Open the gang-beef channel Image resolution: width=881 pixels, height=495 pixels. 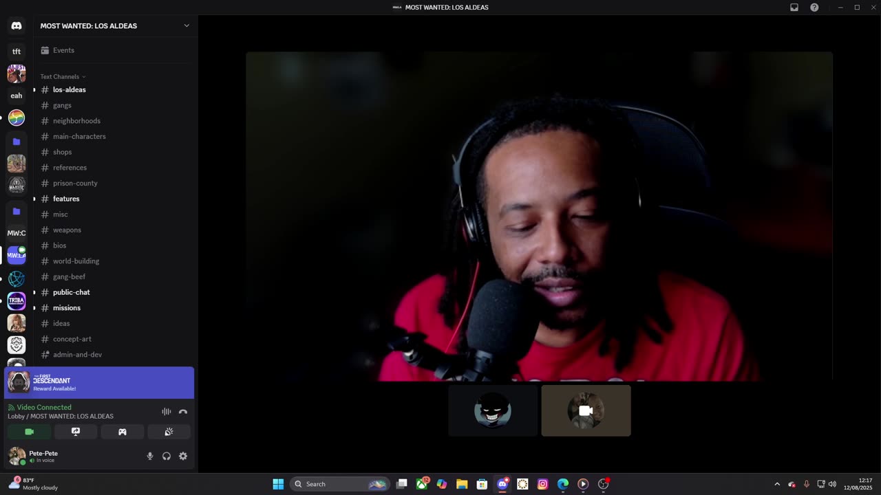(x=115, y=276)
